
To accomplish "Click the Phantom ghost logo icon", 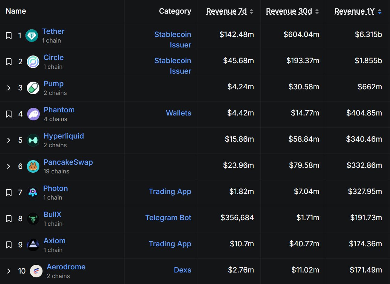I will pyautogui.click(x=33, y=114).
